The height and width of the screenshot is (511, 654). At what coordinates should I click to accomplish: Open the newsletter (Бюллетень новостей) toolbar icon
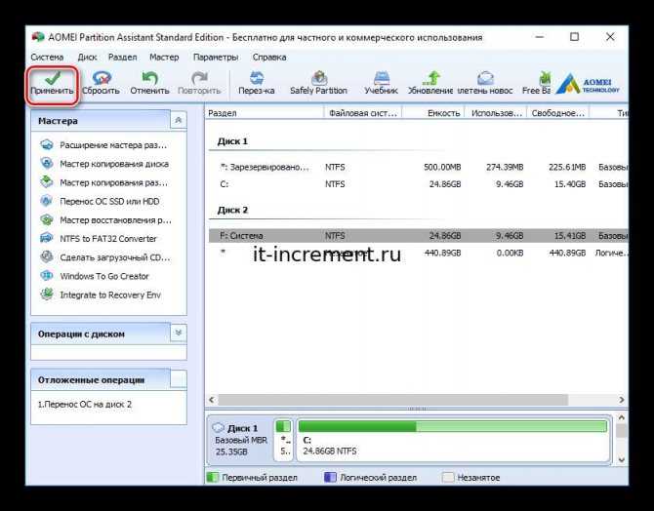[485, 78]
